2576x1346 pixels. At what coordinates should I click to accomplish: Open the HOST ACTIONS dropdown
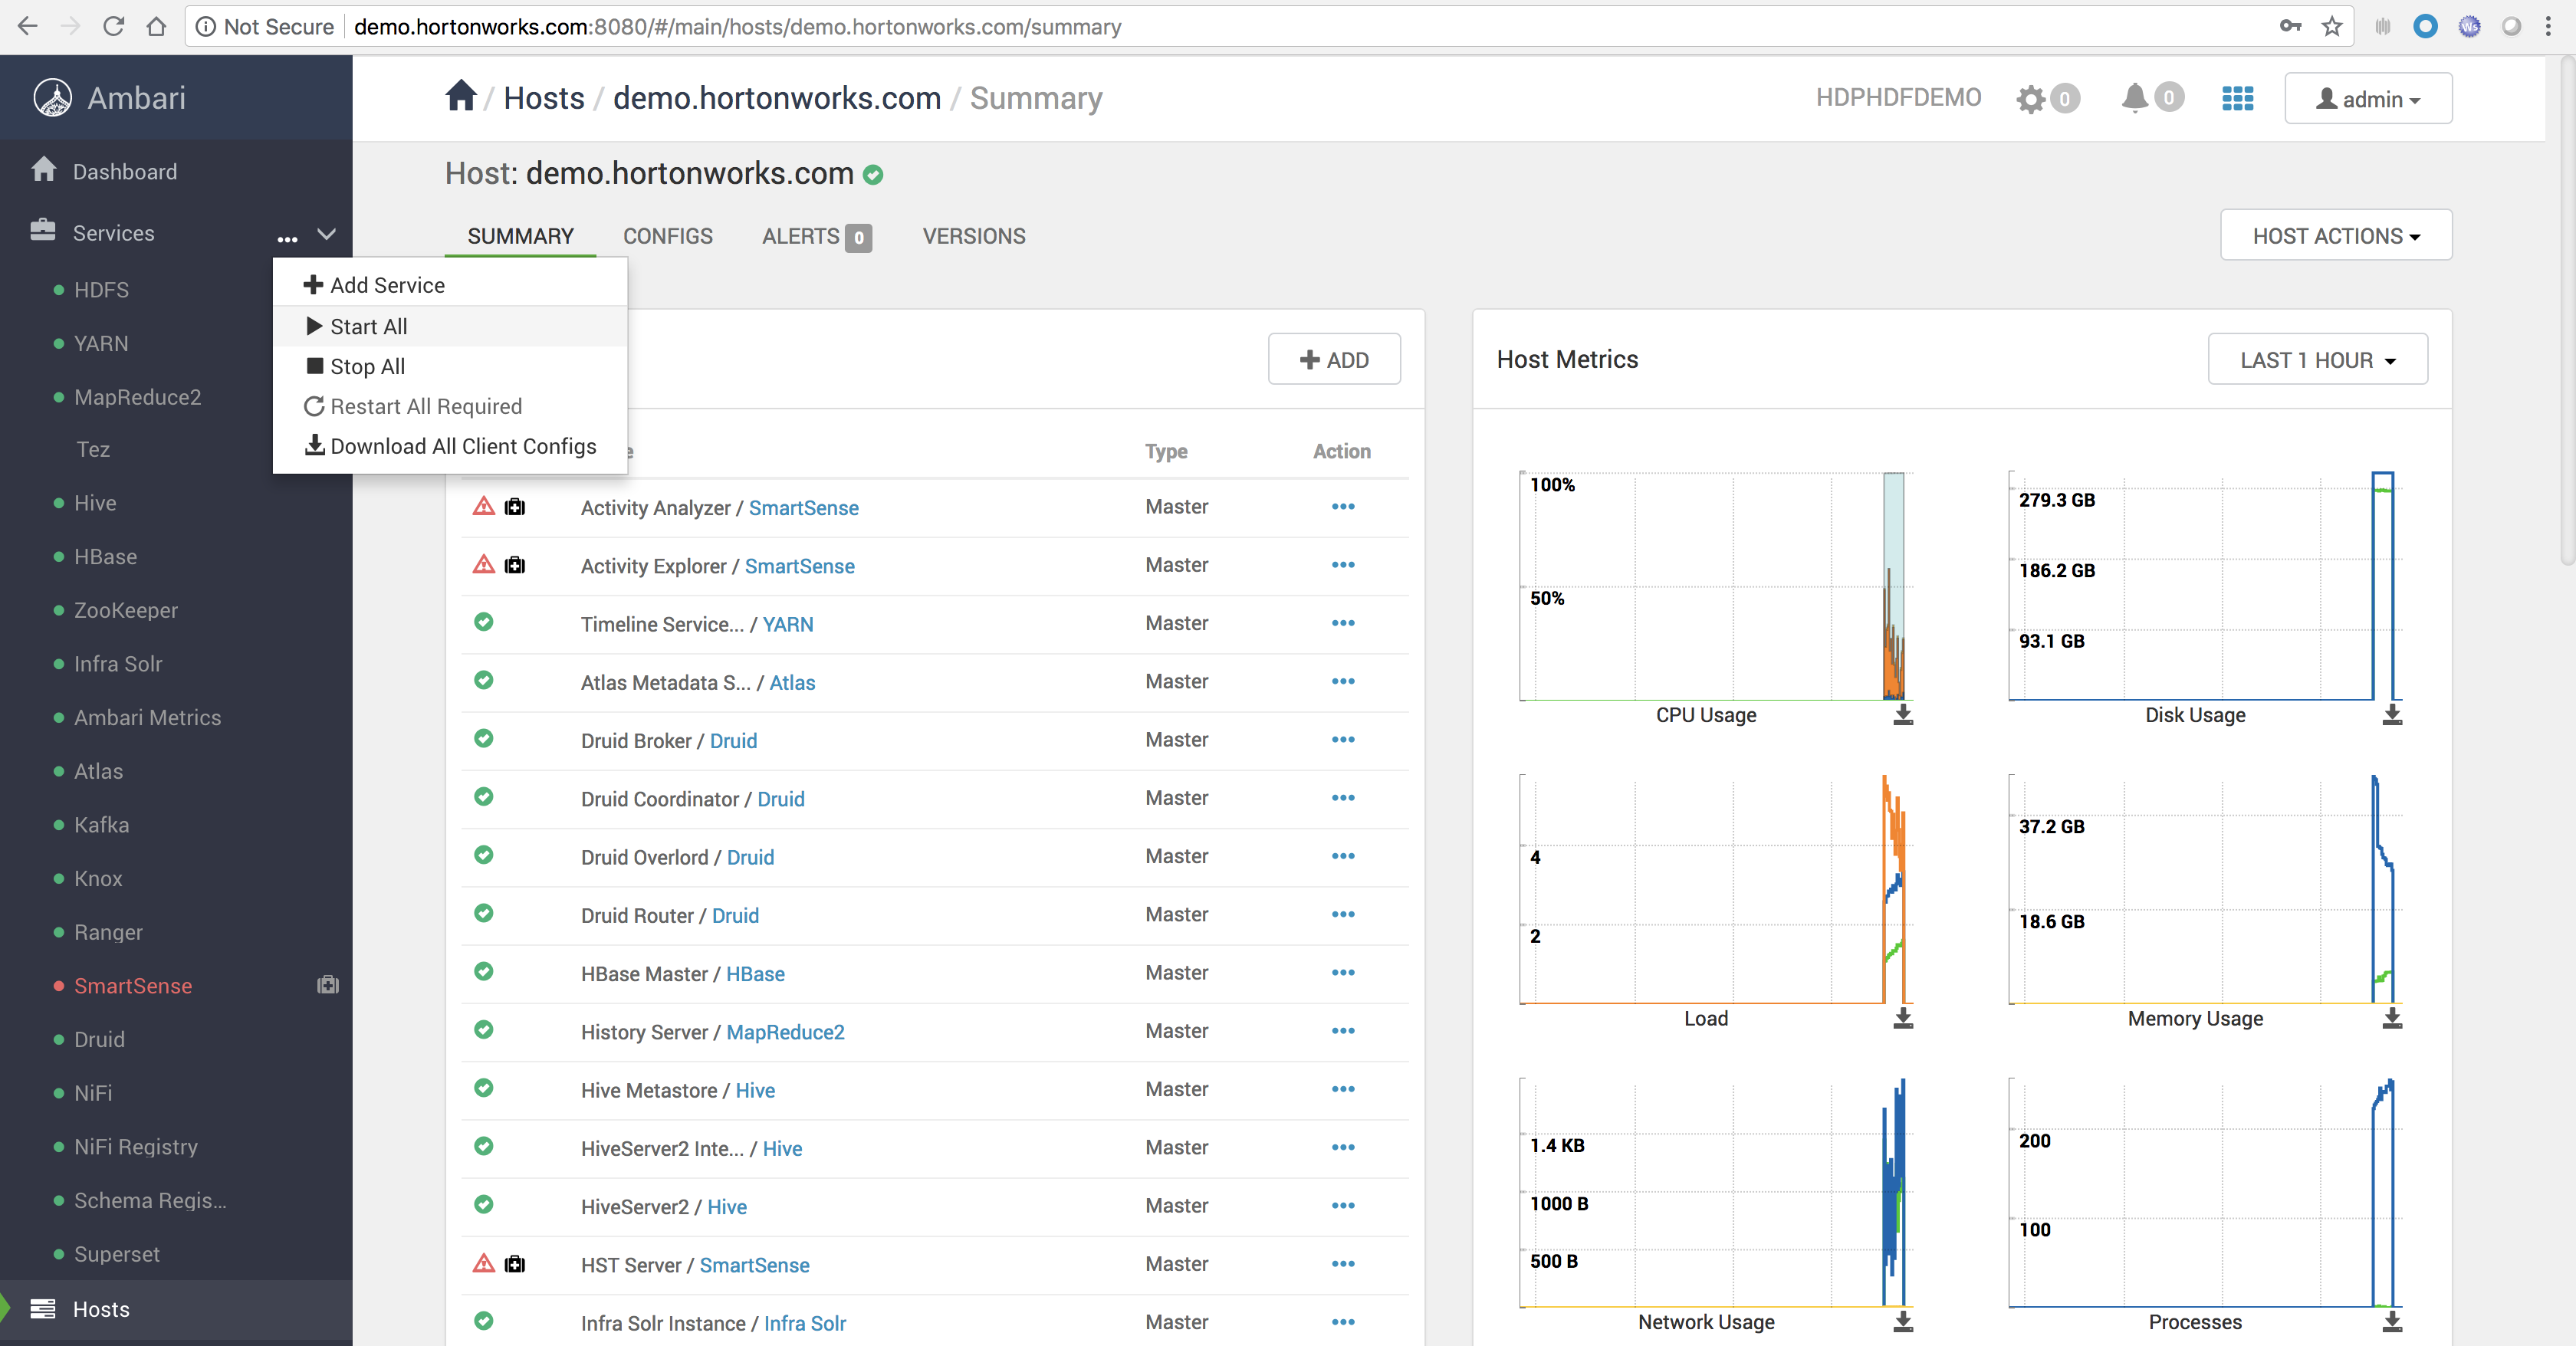pyautogui.click(x=2335, y=236)
